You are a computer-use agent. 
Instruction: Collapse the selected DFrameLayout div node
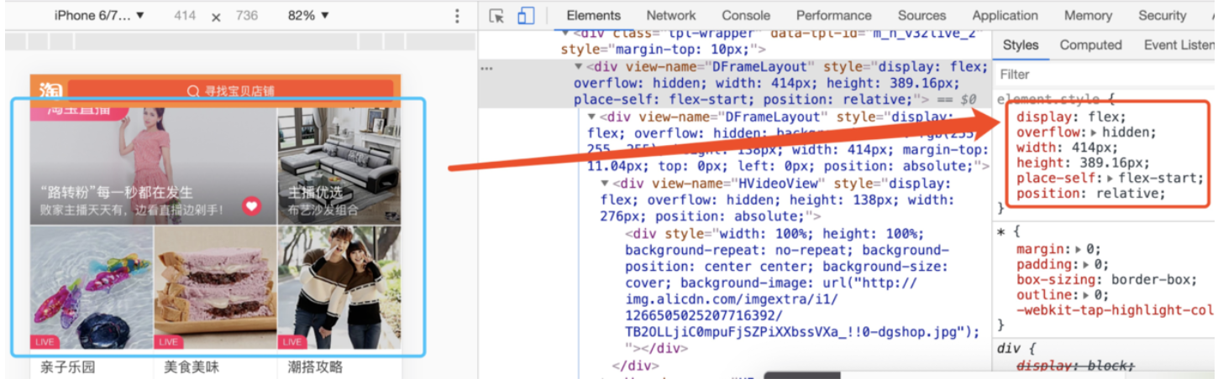coord(579,66)
